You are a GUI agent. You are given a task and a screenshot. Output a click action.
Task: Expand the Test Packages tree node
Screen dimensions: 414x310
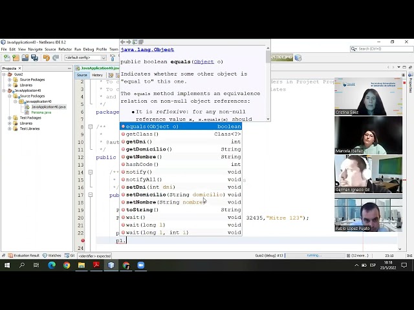click(9, 118)
